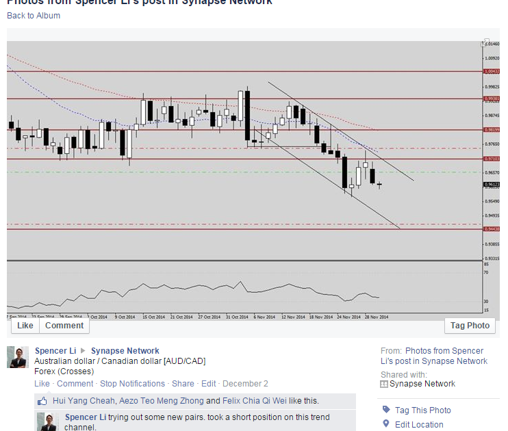This screenshot has height=431, width=508.
Task: Click the tag icon beside Tag This Photo
Action: 386,410
